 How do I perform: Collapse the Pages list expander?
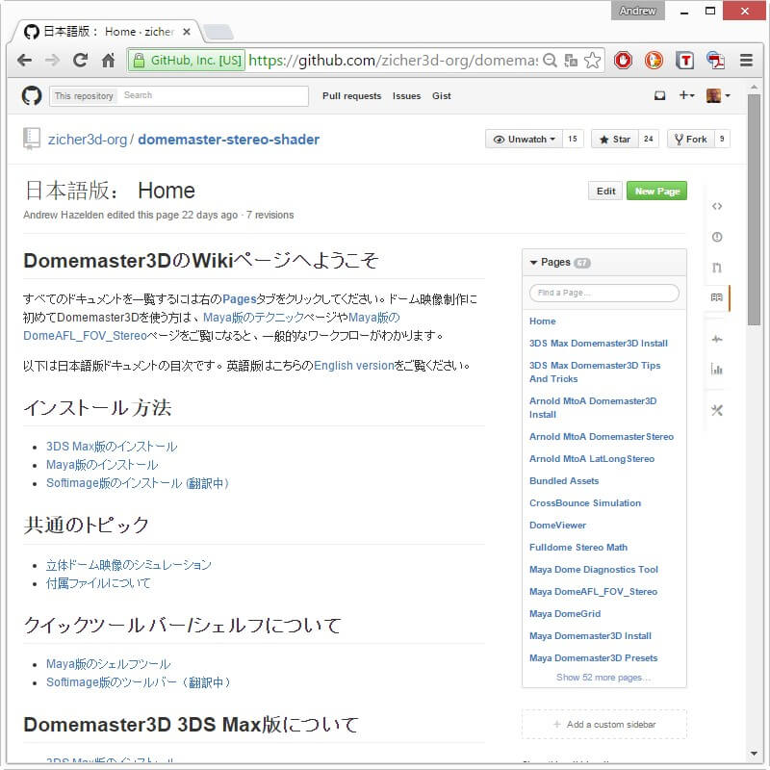(533, 263)
